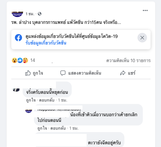Open the three-dot post options menu
The image size is (161, 147).
coord(145,10)
